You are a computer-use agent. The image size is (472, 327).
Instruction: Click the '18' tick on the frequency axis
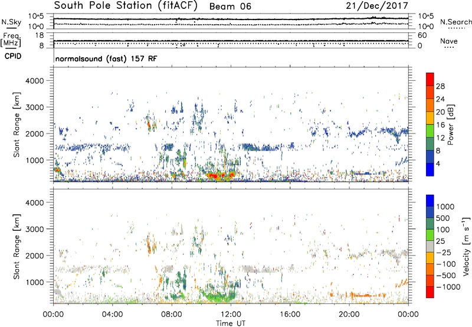[40, 35]
